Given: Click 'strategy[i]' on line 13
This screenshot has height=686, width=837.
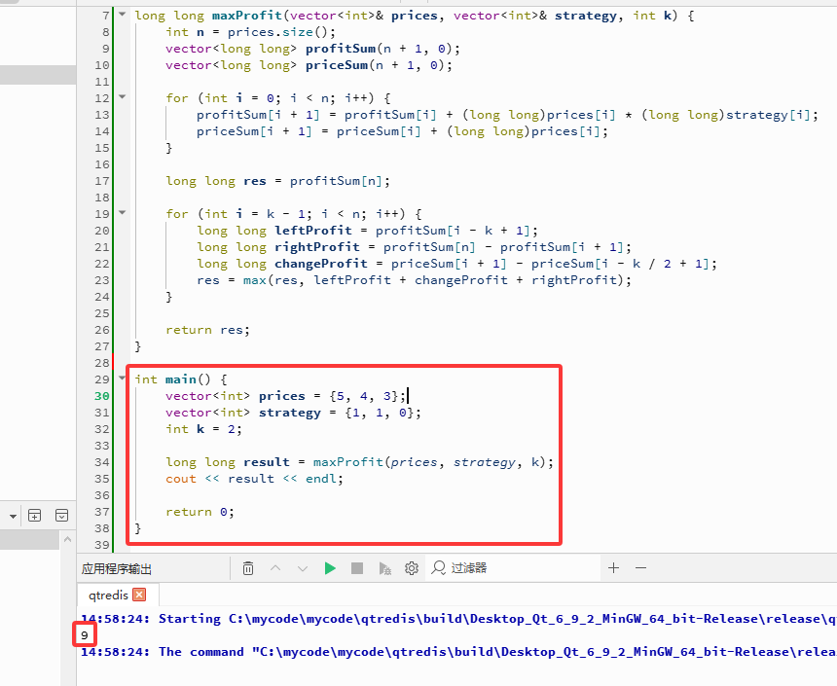Looking at the screenshot, I should (768, 116).
